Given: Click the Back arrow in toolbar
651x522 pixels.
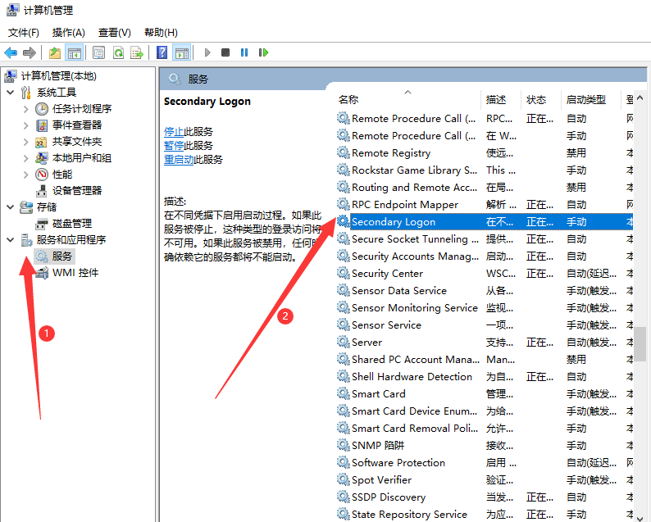Looking at the screenshot, I should click(x=11, y=52).
